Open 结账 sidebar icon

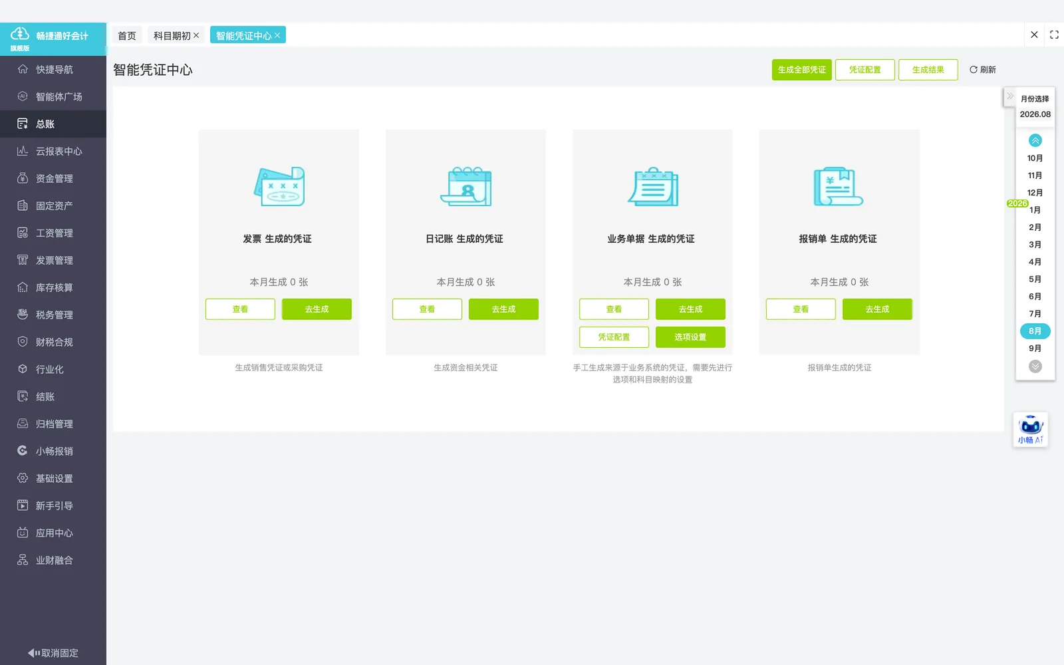[23, 396]
